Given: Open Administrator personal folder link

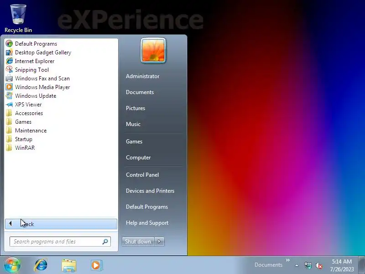Looking at the screenshot, I should (x=142, y=76).
